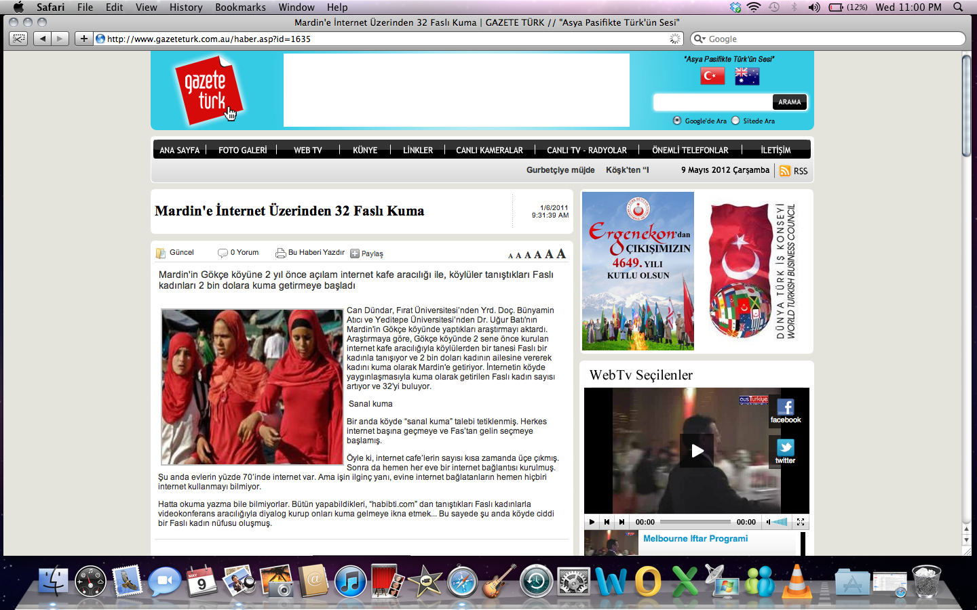977x610 pixels.
Task: Mute the WebTv video player volume
Action: (x=769, y=522)
